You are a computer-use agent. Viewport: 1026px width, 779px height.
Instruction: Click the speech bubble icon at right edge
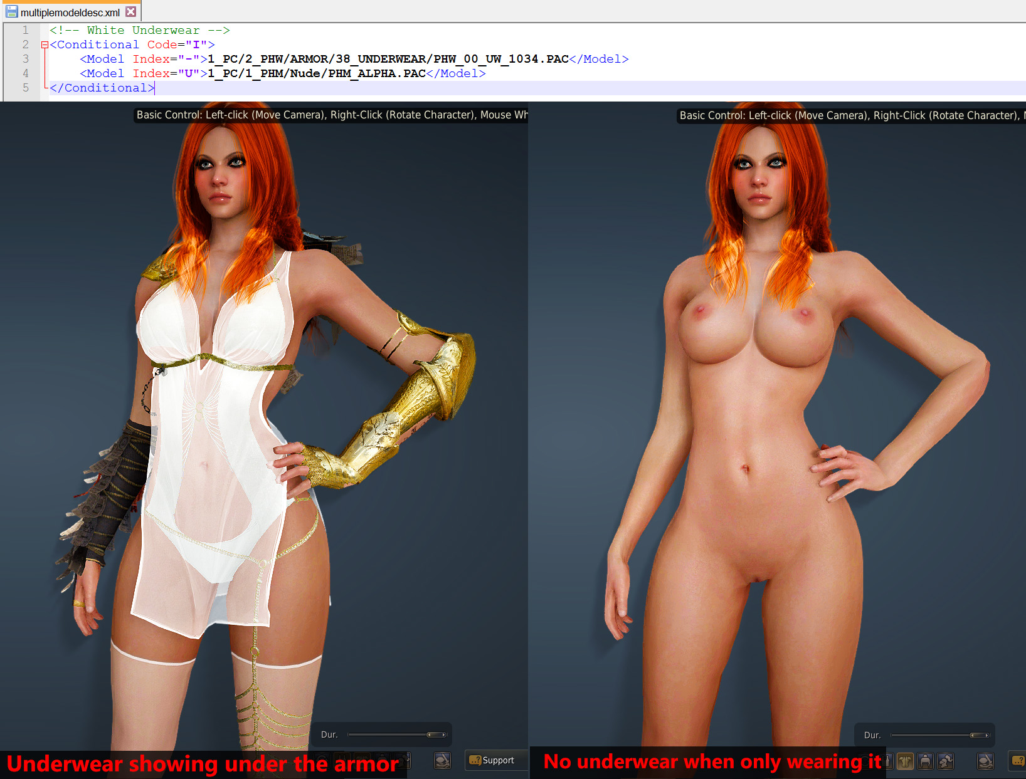point(1017,761)
